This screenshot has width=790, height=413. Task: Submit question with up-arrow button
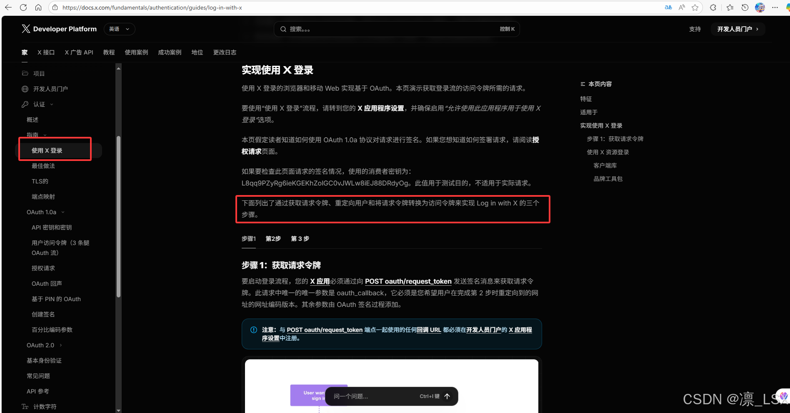(x=447, y=396)
